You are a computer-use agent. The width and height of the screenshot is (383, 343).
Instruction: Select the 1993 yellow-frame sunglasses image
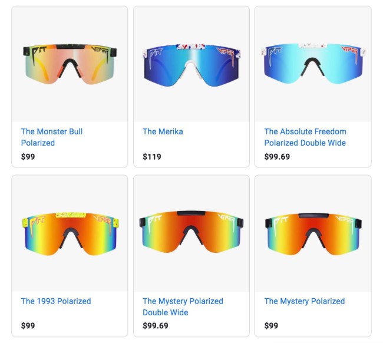coord(70,234)
